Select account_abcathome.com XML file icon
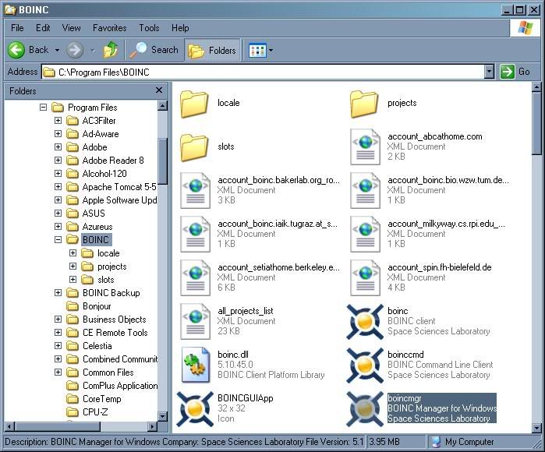 point(365,147)
